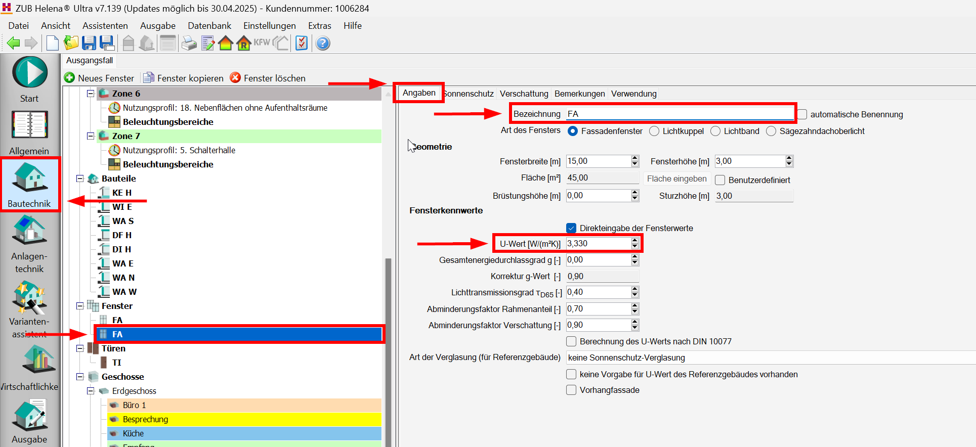
Task: Click the printer icon in toolbar
Action: (x=189, y=43)
